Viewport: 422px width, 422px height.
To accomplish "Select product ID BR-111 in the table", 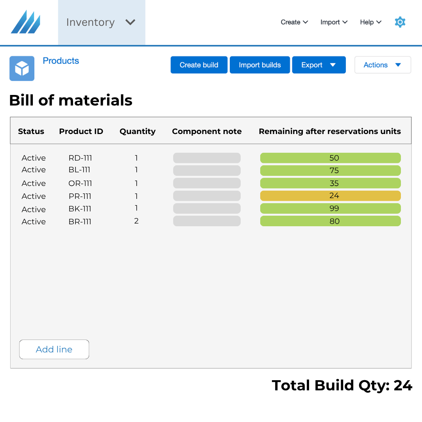I will (x=80, y=222).
